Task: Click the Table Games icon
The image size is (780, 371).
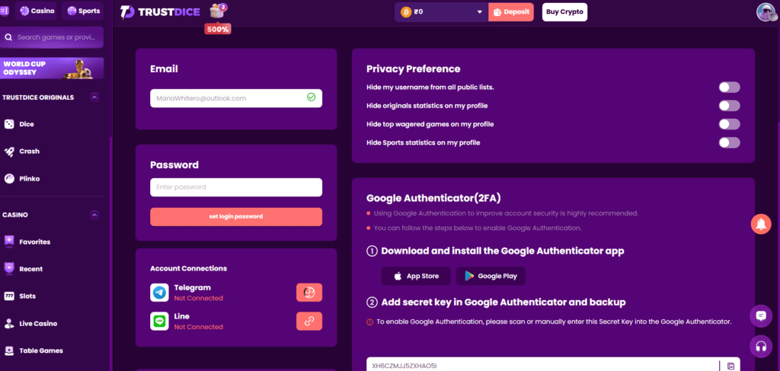Action: (x=9, y=350)
